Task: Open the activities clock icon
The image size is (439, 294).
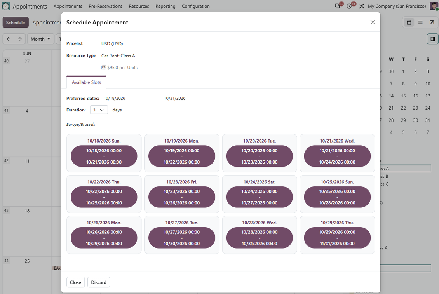Action: (349, 6)
